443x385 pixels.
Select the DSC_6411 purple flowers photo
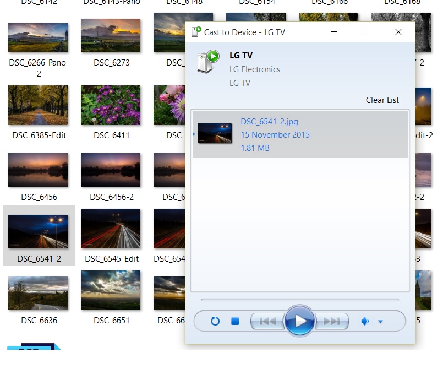[x=111, y=105]
